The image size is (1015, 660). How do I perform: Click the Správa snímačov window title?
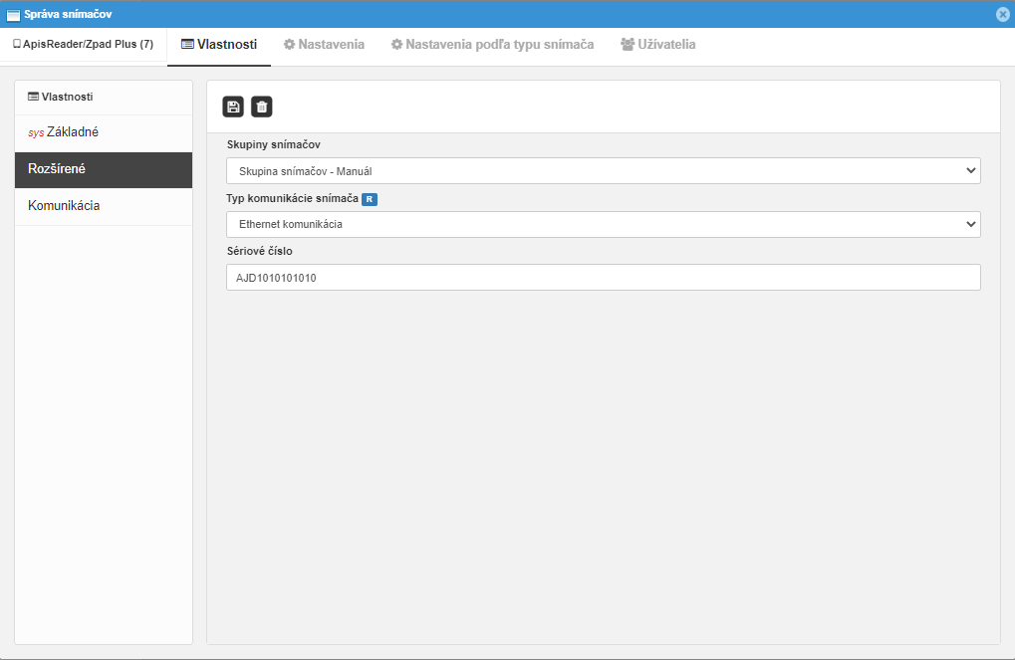click(x=68, y=14)
